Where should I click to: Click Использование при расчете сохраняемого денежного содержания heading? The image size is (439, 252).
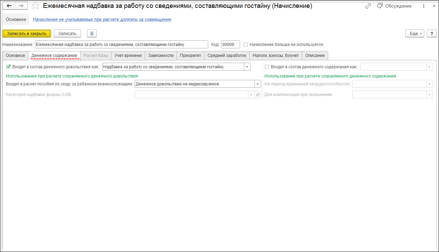tap(330, 76)
